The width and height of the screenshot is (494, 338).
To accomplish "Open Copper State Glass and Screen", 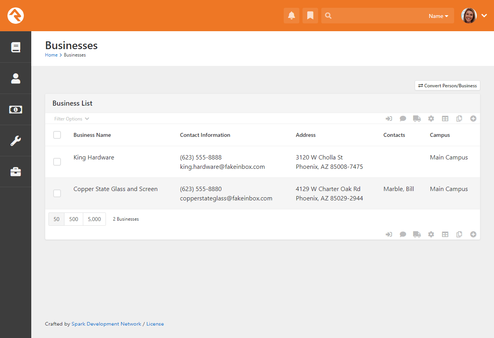I will 116,189.
